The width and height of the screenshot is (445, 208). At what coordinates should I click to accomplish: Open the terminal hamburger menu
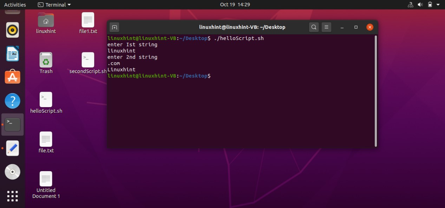tap(326, 27)
